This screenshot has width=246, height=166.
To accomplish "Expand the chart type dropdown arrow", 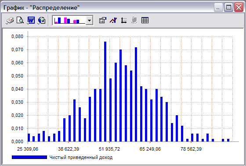I will point(90,20).
